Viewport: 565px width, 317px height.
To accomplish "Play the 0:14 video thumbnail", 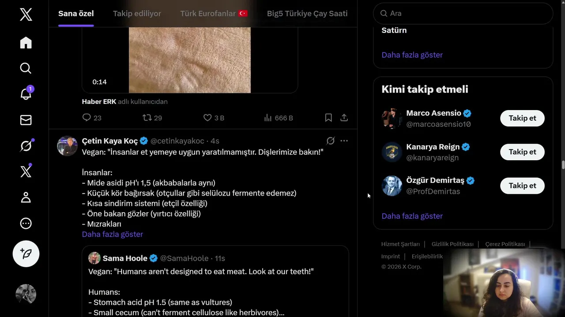I will pyautogui.click(x=190, y=60).
